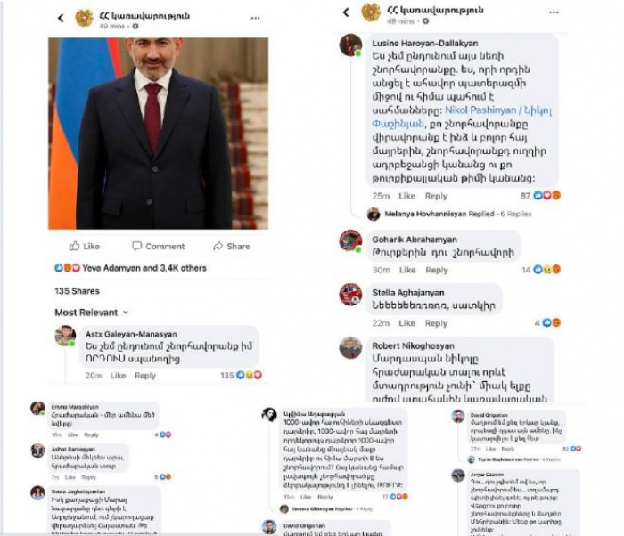View 87 reactions on Lusine's comment

[x=540, y=196]
